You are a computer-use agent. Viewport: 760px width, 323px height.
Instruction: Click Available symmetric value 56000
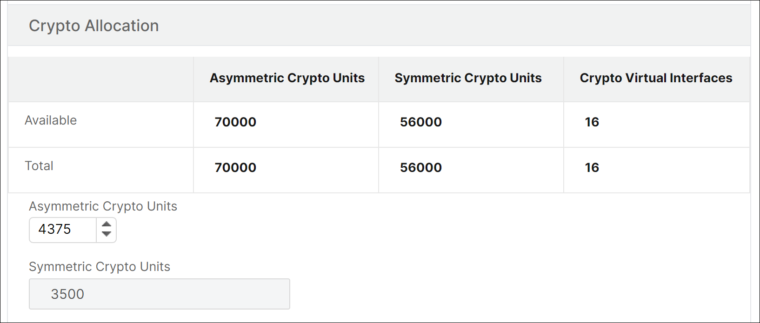coord(421,122)
